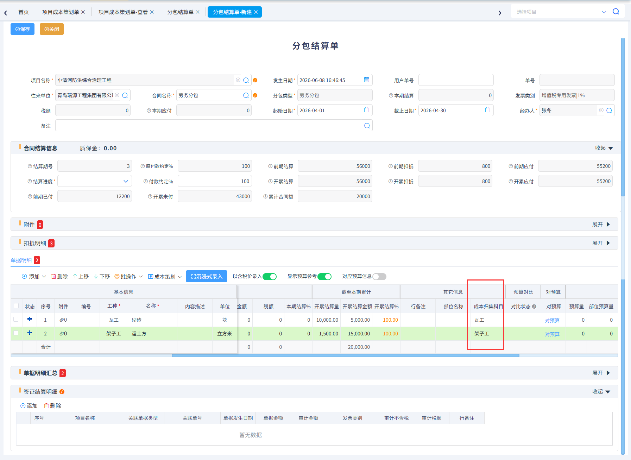Click search icon in 备注 field
The image size is (631, 460).
(367, 126)
